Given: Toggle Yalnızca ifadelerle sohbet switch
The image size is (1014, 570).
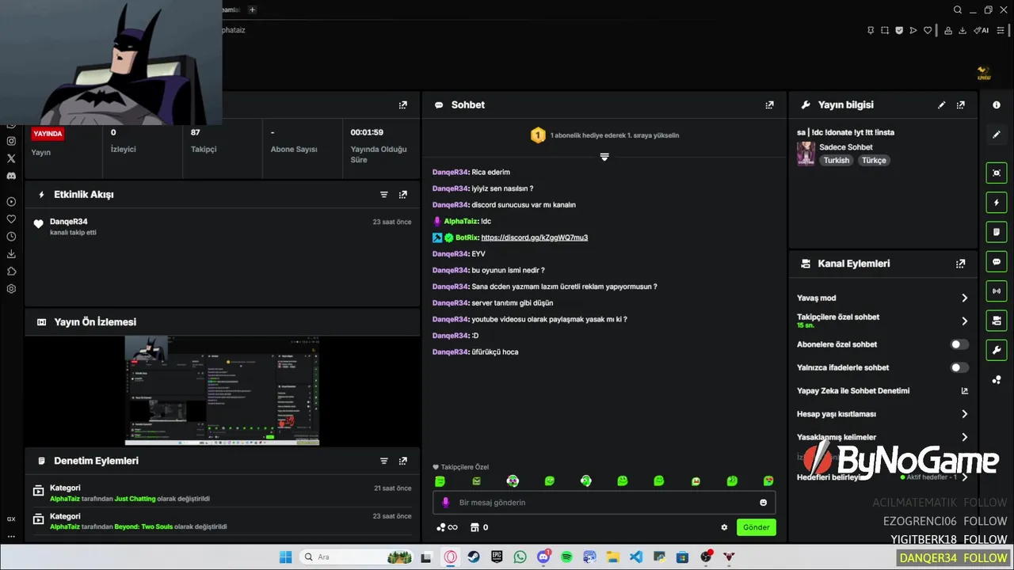Looking at the screenshot, I should tap(959, 367).
